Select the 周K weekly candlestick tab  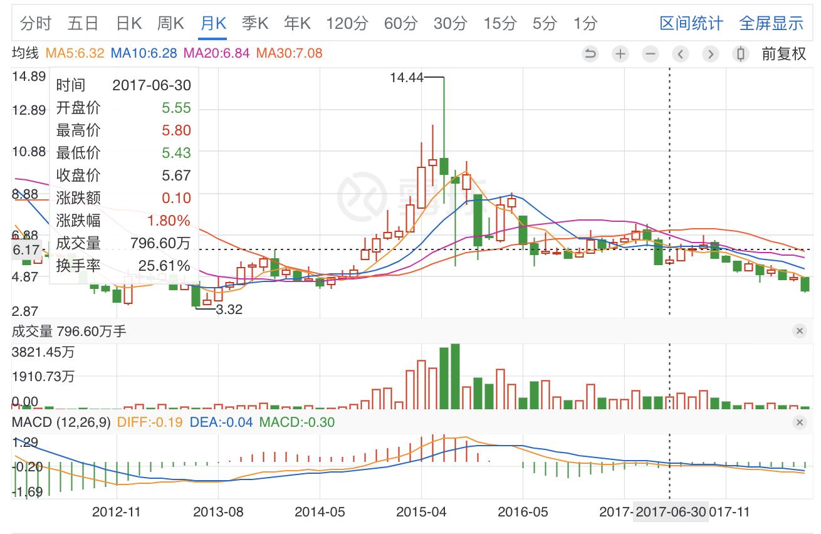click(x=170, y=24)
